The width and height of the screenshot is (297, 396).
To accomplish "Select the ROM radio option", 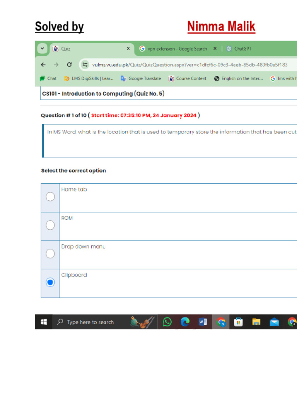I will [x=50, y=225].
